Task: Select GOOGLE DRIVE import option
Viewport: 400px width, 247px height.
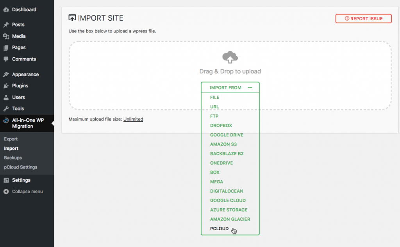Action: point(227,135)
